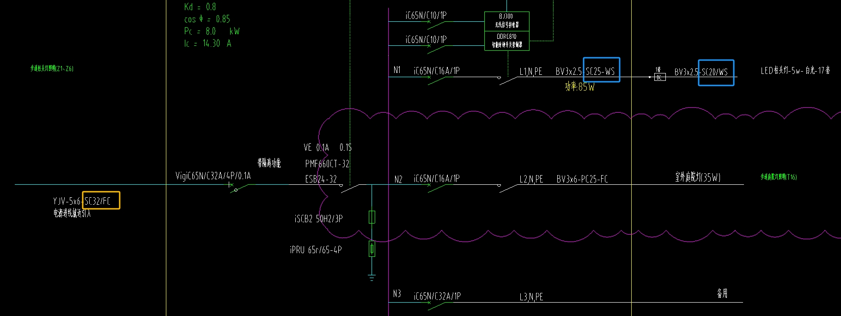The height and width of the screenshot is (316, 841).
Task: Select the BJ300 wireless signal receiver box
Action: [x=507, y=21]
